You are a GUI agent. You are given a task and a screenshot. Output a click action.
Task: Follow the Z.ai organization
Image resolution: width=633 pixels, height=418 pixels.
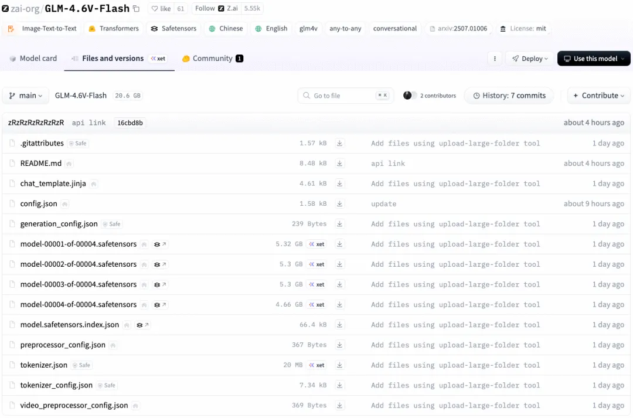205,9
